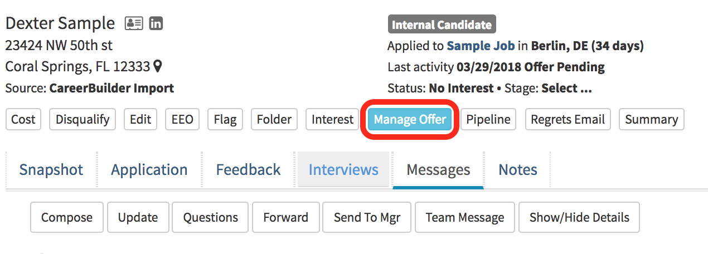The image size is (708, 254).
Task: Click the Internal Candidate badge
Action: tap(442, 25)
